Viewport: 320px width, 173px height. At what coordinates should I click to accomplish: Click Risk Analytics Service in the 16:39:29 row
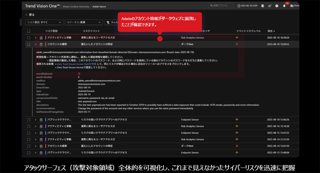pos(193,38)
